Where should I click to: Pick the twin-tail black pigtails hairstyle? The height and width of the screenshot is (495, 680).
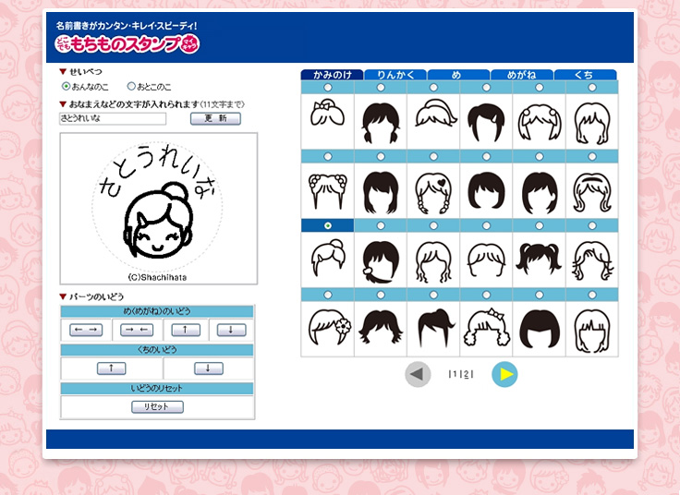click(539, 260)
